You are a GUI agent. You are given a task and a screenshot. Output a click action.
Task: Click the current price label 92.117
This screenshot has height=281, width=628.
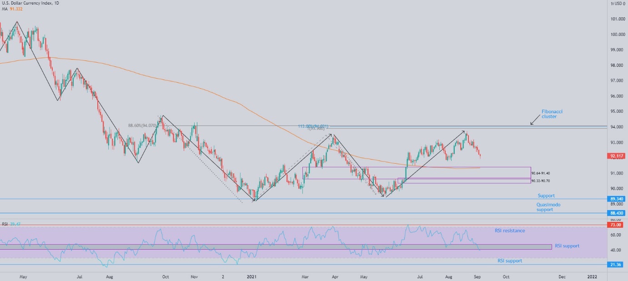pyautogui.click(x=617, y=156)
